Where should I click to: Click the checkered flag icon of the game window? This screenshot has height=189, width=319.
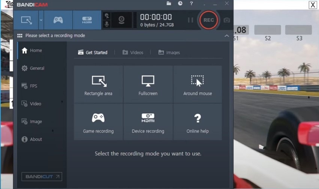9,4
